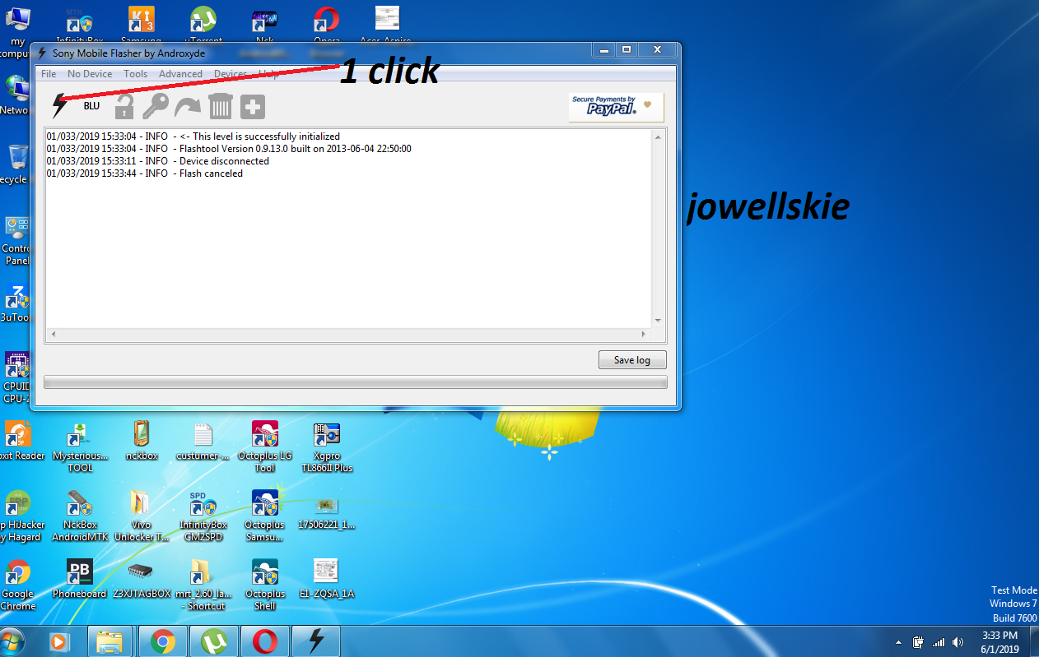Image resolution: width=1039 pixels, height=657 pixels.
Task: Click the plus toolbar icon
Action: (x=253, y=106)
